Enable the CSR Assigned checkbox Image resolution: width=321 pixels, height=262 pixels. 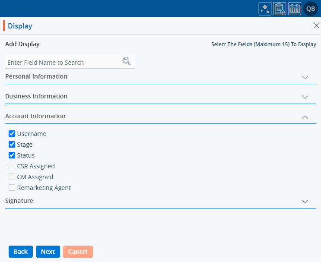pos(12,166)
